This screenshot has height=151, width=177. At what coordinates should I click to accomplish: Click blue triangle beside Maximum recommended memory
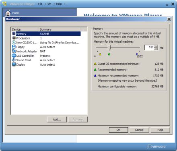tap(95, 76)
